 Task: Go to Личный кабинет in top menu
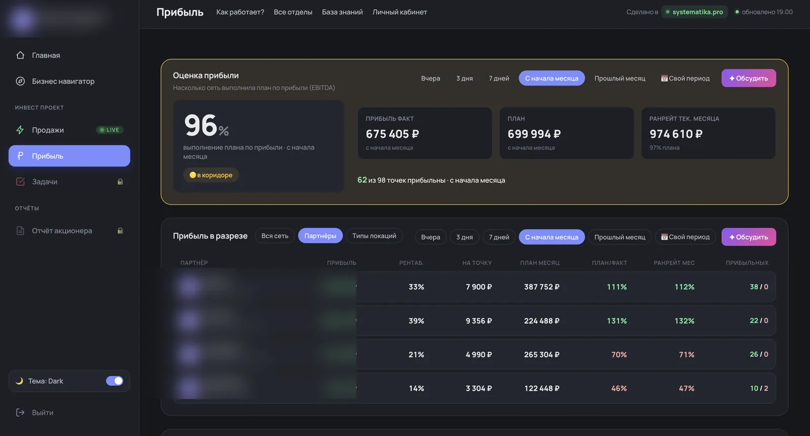399,12
